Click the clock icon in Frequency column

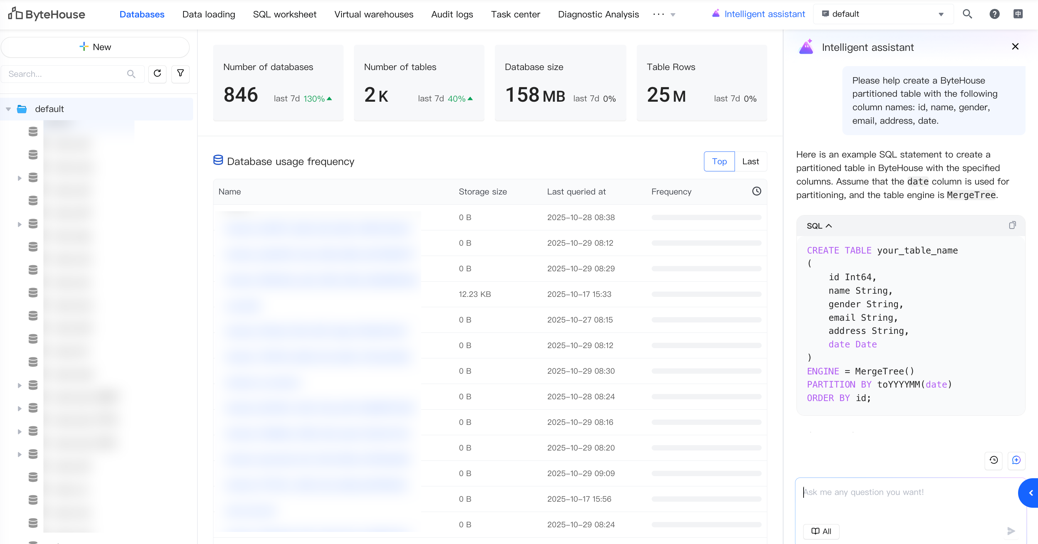(x=756, y=191)
